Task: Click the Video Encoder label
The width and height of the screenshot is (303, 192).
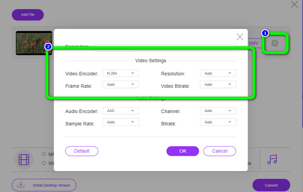Action: (82, 74)
